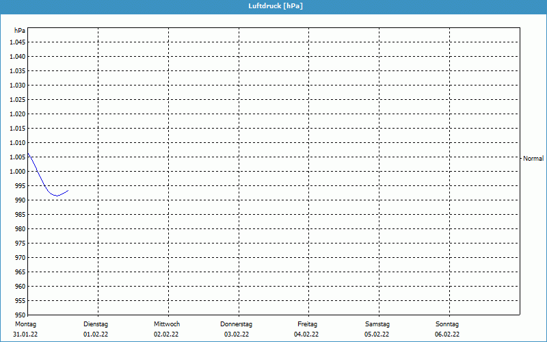Click the 950 value on the pressure axis
The width and height of the screenshot is (547, 342).
click(x=20, y=315)
